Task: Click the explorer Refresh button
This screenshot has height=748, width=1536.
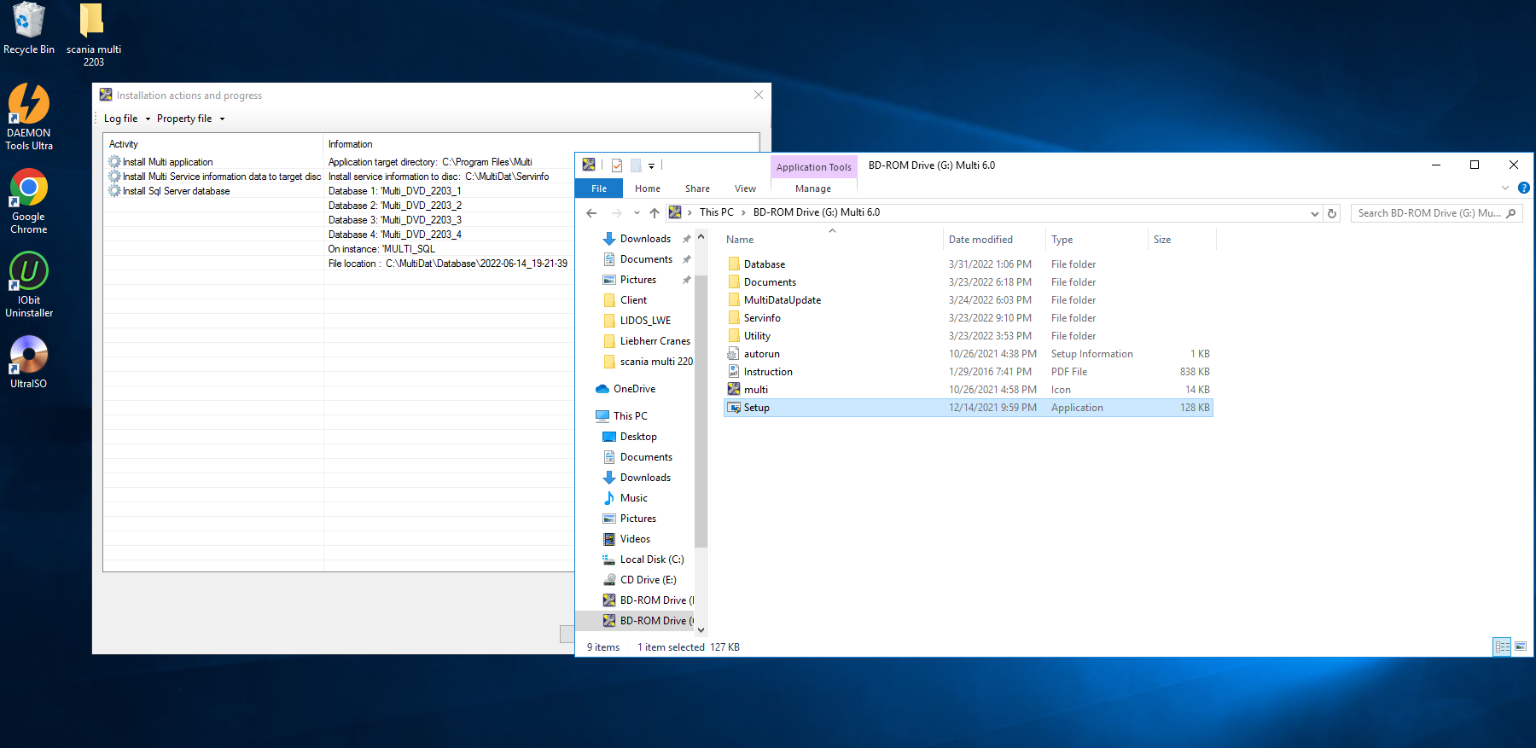Action: 1332,213
